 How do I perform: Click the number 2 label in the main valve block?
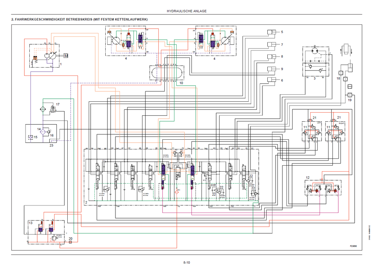pyautogui.click(x=86, y=202)
